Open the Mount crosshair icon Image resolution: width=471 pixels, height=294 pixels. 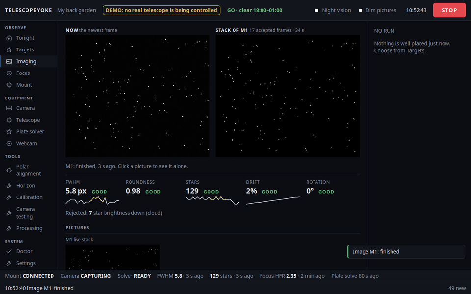click(9, 85)
